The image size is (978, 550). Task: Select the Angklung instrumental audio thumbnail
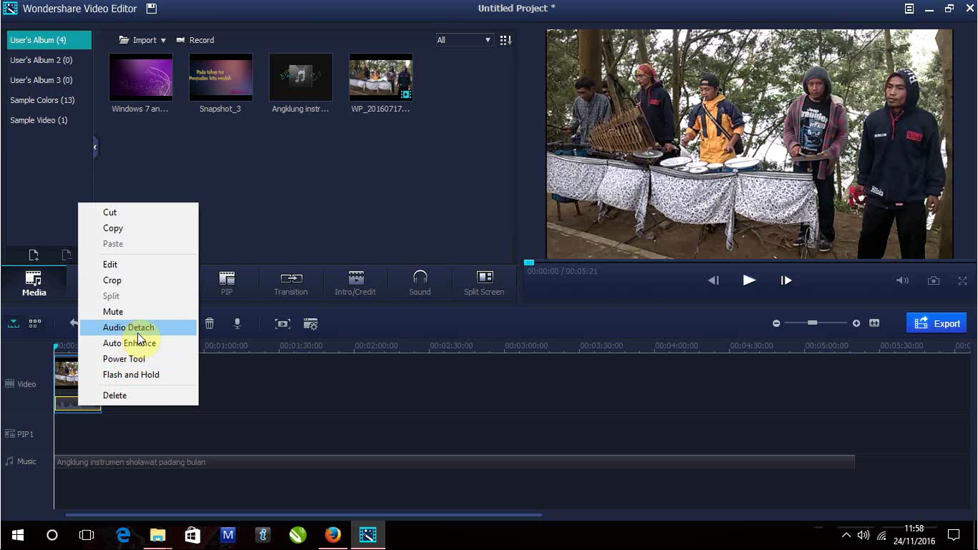300,77
